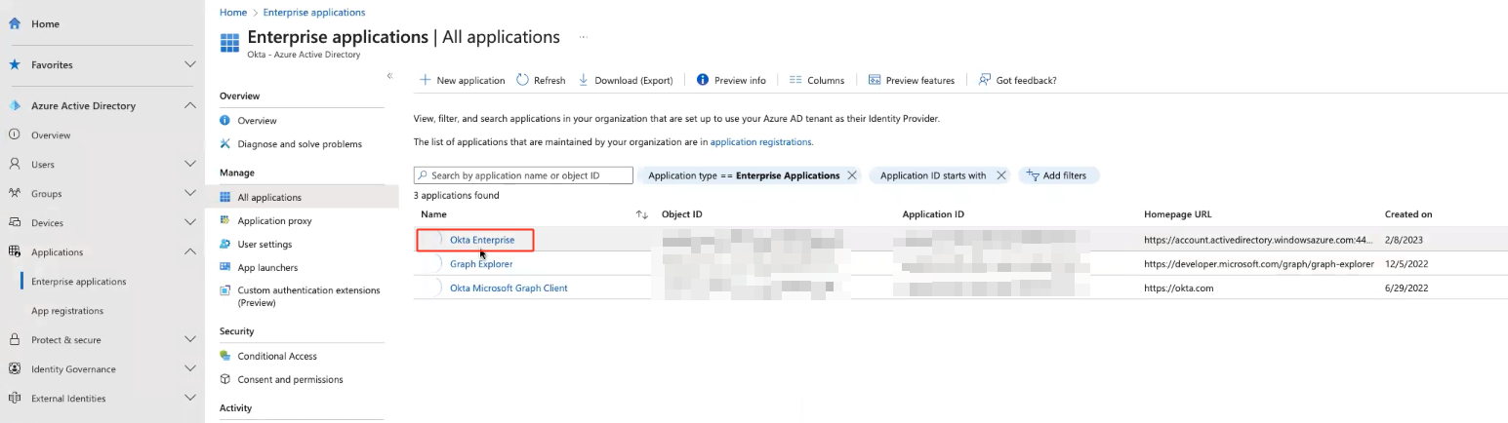Open the Graph Explorer application link

481,264
